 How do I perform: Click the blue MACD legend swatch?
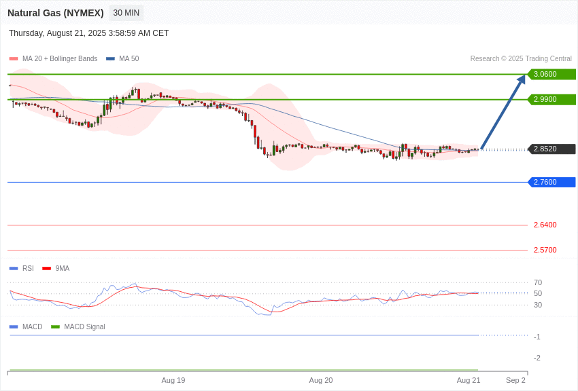(14, 327)
